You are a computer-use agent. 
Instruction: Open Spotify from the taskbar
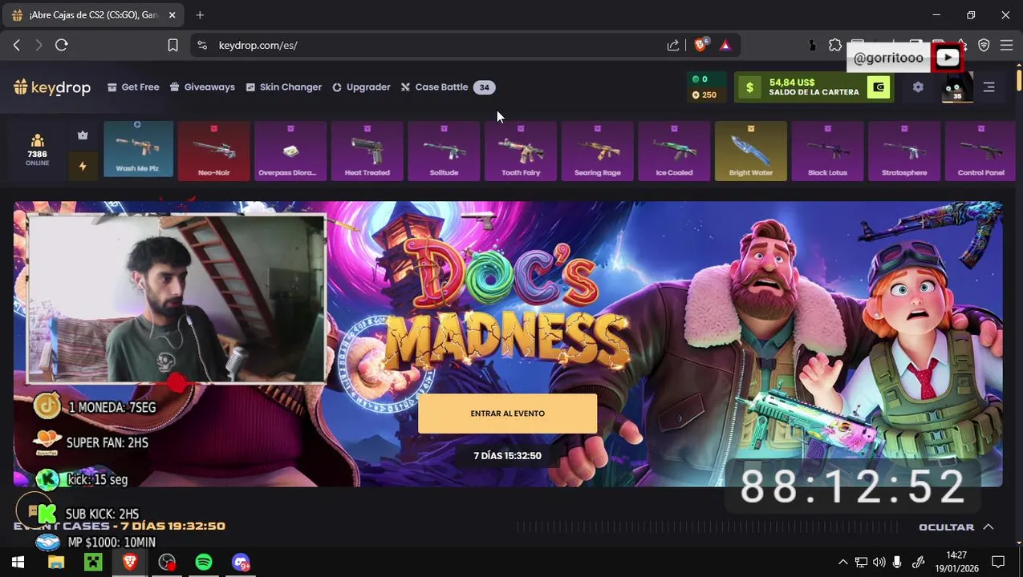coord(204,563)
